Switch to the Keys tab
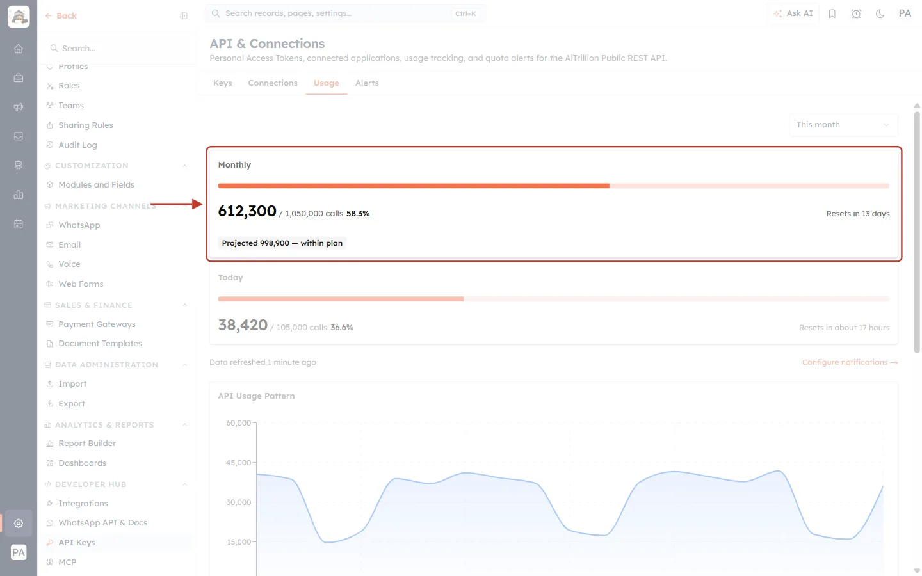The width and height of the screenshot is (922, 576). pyautogui.click(x=223, y=83)
